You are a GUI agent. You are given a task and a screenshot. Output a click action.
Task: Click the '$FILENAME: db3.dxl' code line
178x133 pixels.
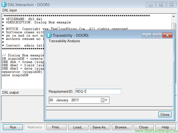click(x=22, y=19)
